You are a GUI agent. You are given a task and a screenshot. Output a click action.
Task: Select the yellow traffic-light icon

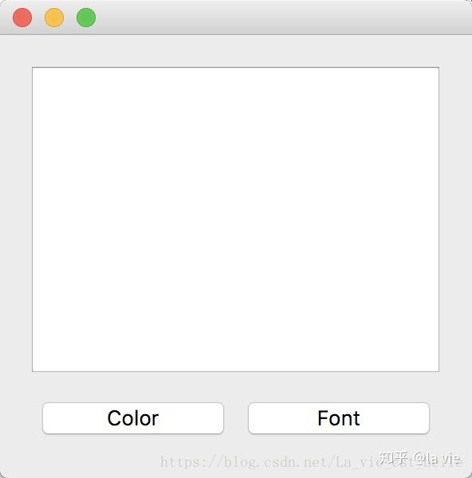54,18
